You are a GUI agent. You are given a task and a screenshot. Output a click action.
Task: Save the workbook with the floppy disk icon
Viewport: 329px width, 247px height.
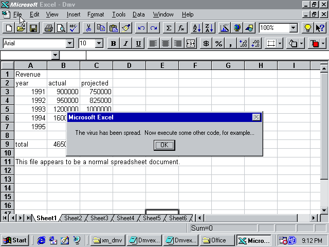click(33, 28)
